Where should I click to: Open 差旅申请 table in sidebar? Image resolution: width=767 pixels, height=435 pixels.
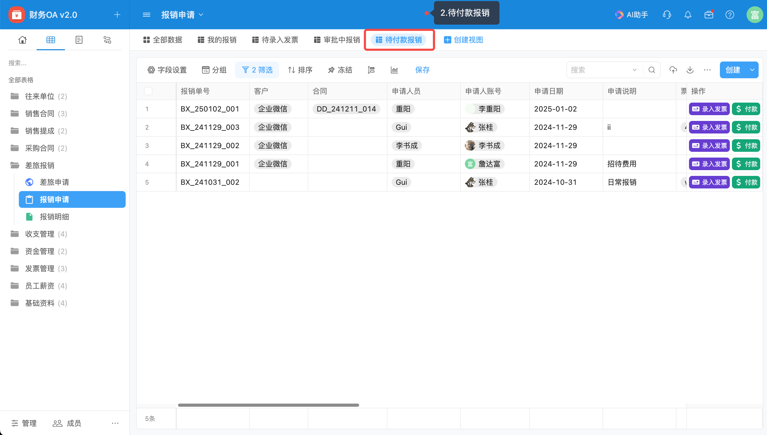[72, 182]
